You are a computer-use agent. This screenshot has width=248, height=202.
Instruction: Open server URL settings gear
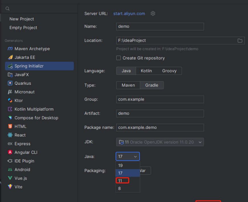click(153, 13)
